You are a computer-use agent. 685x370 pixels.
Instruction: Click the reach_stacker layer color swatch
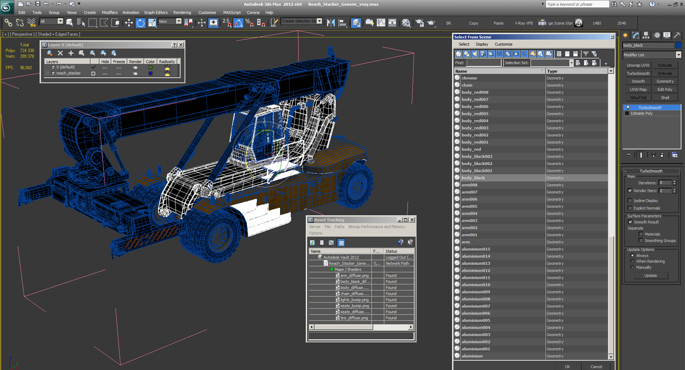(150, 74)
